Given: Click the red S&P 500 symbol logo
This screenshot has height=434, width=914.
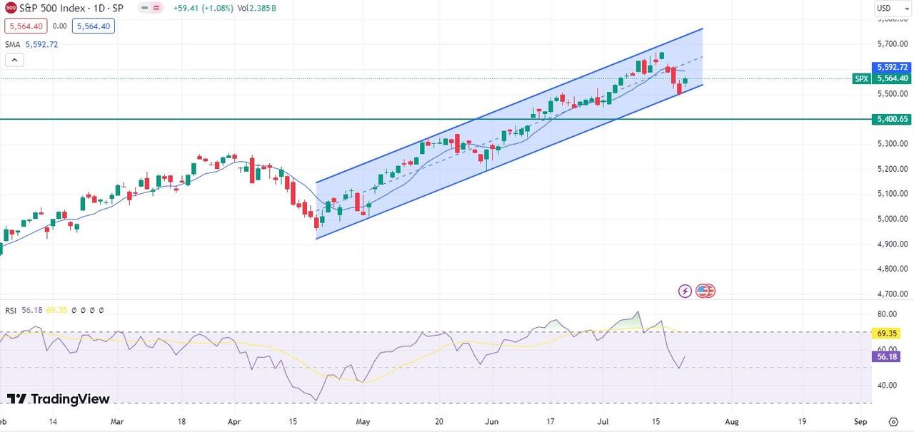Looking at the screenshot, I should 11,9.
